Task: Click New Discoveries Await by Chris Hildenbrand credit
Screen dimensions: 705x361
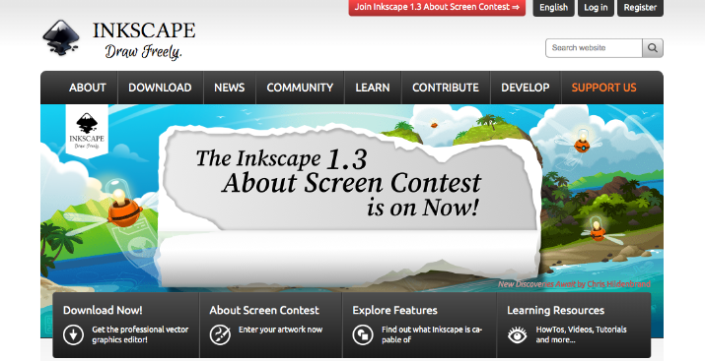Action: pyautogui.click(x=574, y=284)
